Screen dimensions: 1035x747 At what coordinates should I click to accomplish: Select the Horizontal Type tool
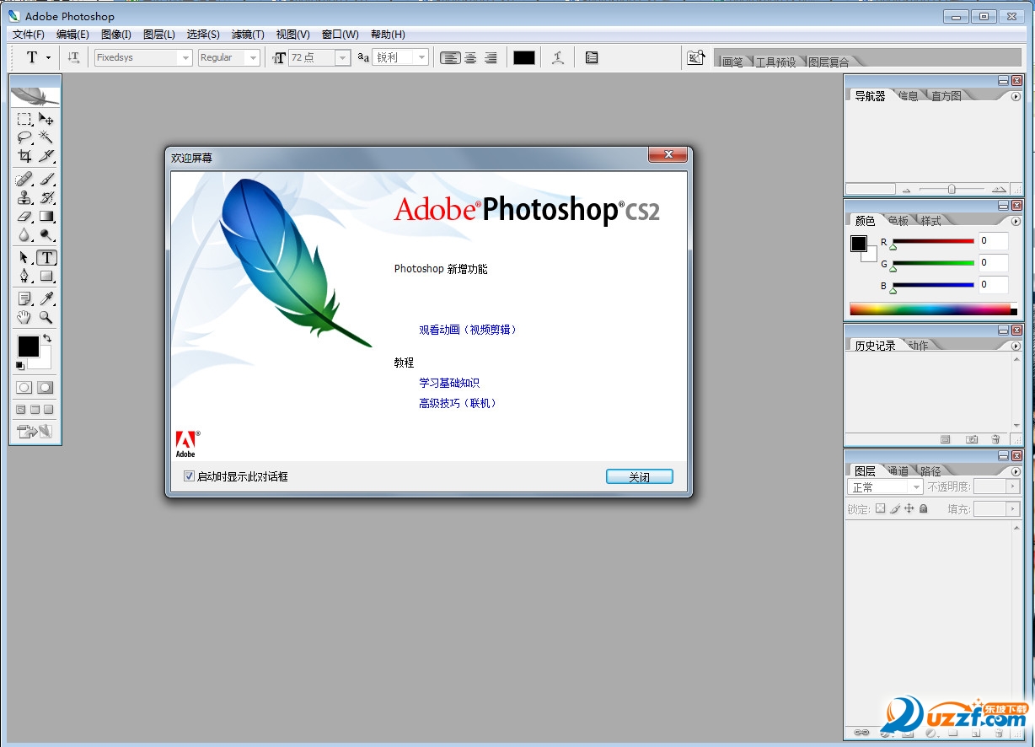[x=46, y=257]
